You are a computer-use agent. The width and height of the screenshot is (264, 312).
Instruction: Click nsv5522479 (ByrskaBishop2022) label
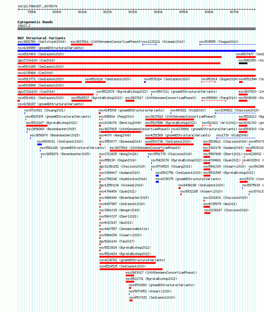pyautogui.click(x=122, y=92)
